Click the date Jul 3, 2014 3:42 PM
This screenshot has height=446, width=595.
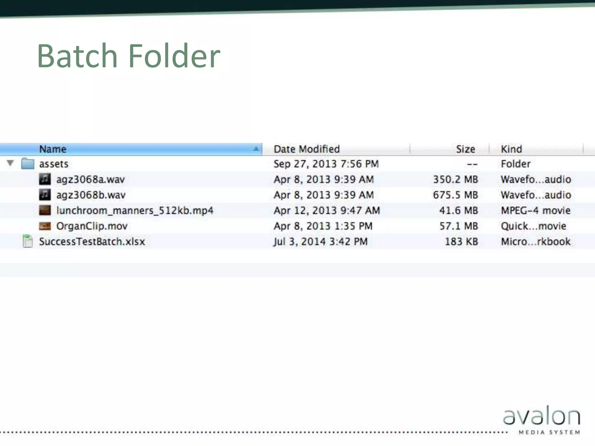click(x=320, y=242)
